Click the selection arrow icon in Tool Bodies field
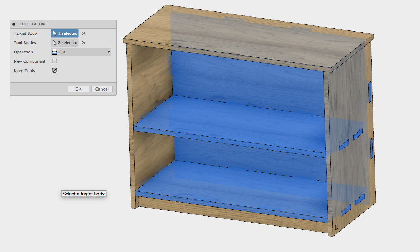The width and height of the screenshot is (420, 252). click(x=54, y=42)
